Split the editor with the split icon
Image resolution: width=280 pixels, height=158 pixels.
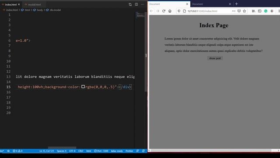click(x=136, y=4)
